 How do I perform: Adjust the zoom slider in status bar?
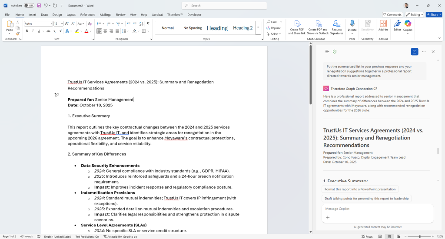[419, 236]
